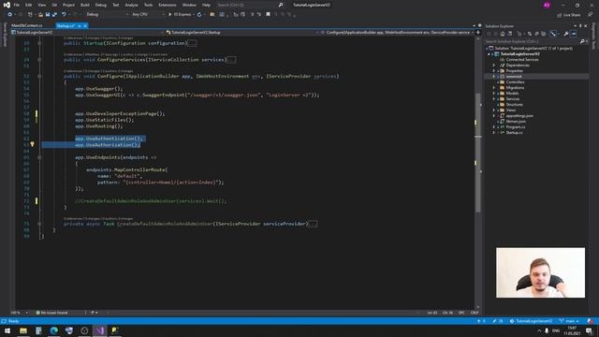Start debugging with IIS Express

pyautogui.click(x=180, y=15)
